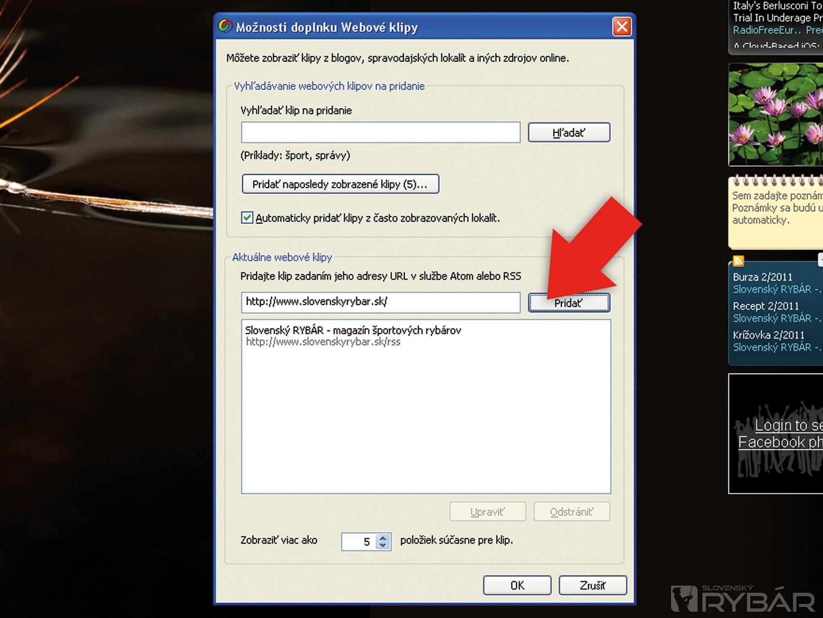Toggle automatic adding of frequently viewed clips
Screen dimensions: 823x618
(247, 218)
